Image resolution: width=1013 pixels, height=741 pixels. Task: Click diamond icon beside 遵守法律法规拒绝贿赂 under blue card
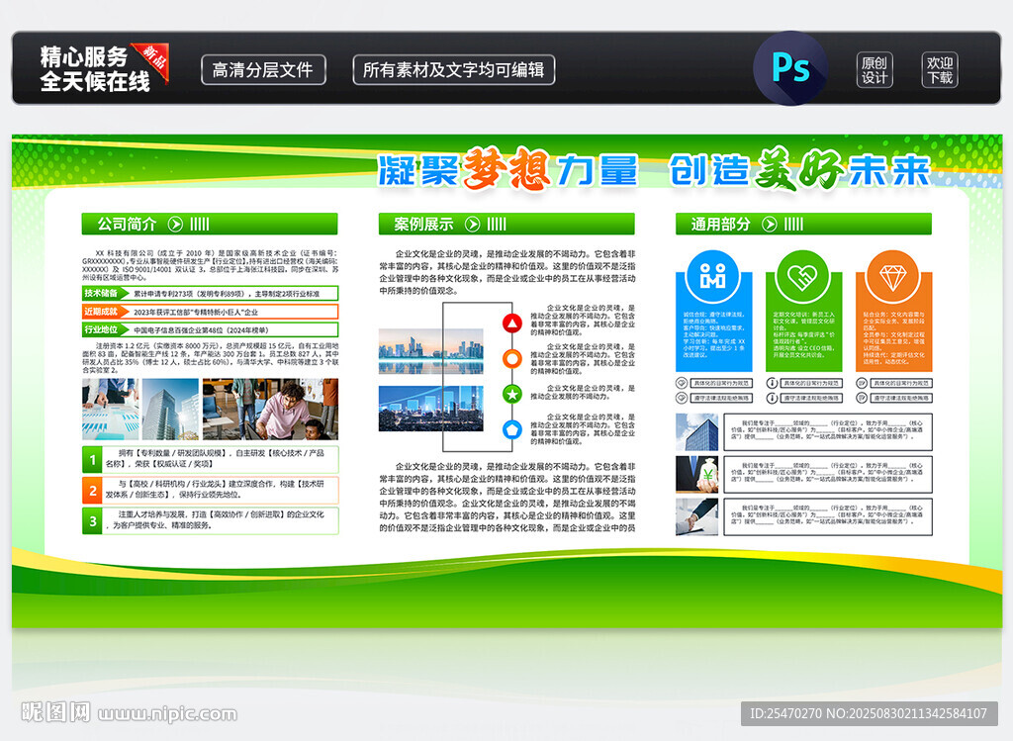pos(681,398)
